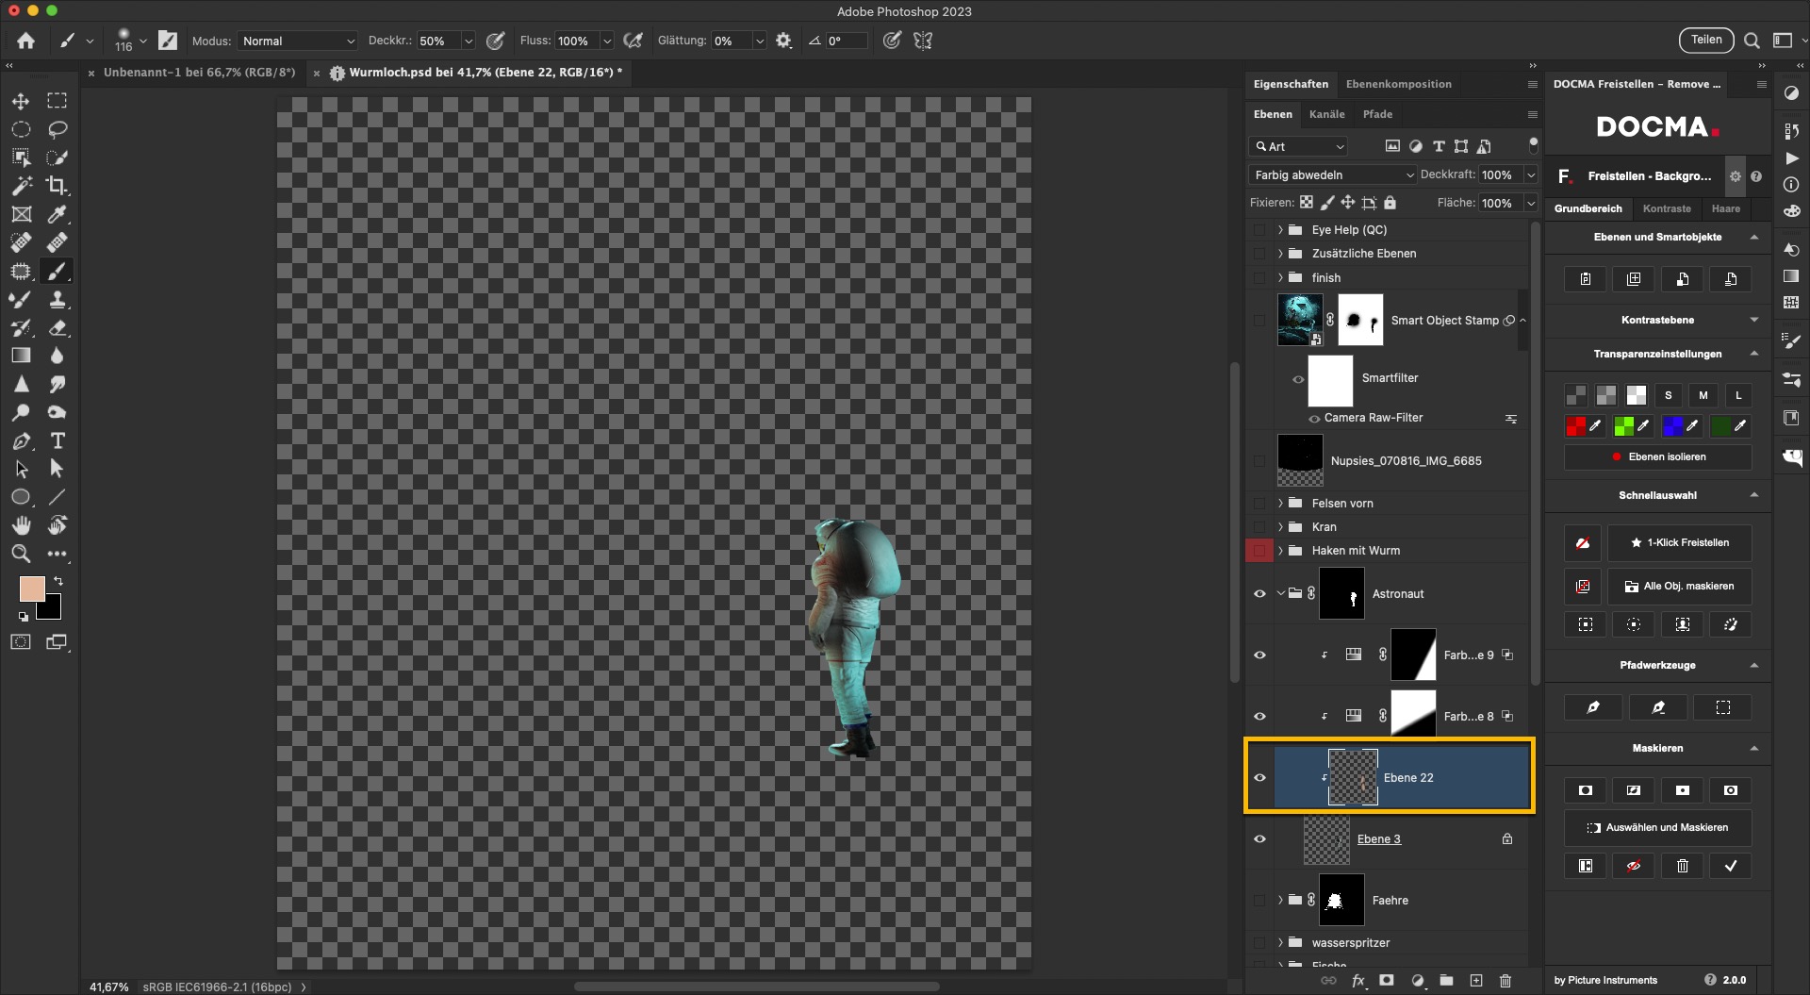Viewport: 1810px width, 995px height.
Task: Click the foreground color swatch
Action: pyautogui.click(x=31, y=589)
